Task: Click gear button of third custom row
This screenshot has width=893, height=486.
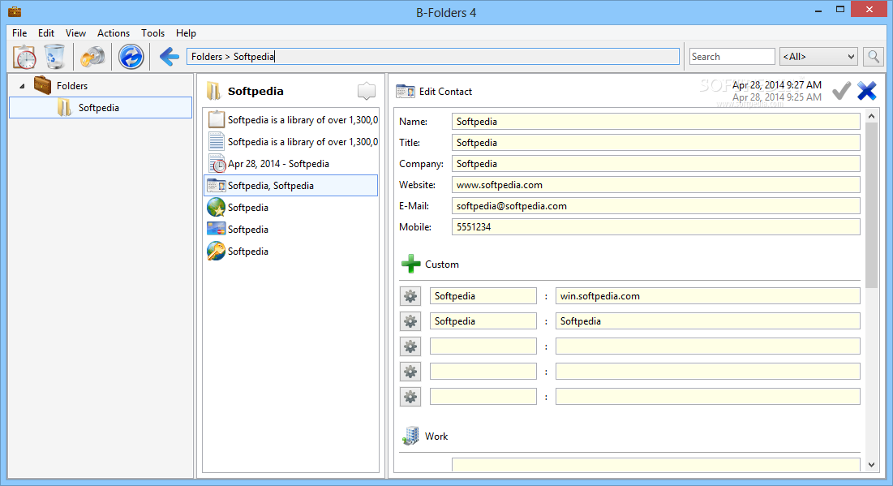Action: point(410,346)
